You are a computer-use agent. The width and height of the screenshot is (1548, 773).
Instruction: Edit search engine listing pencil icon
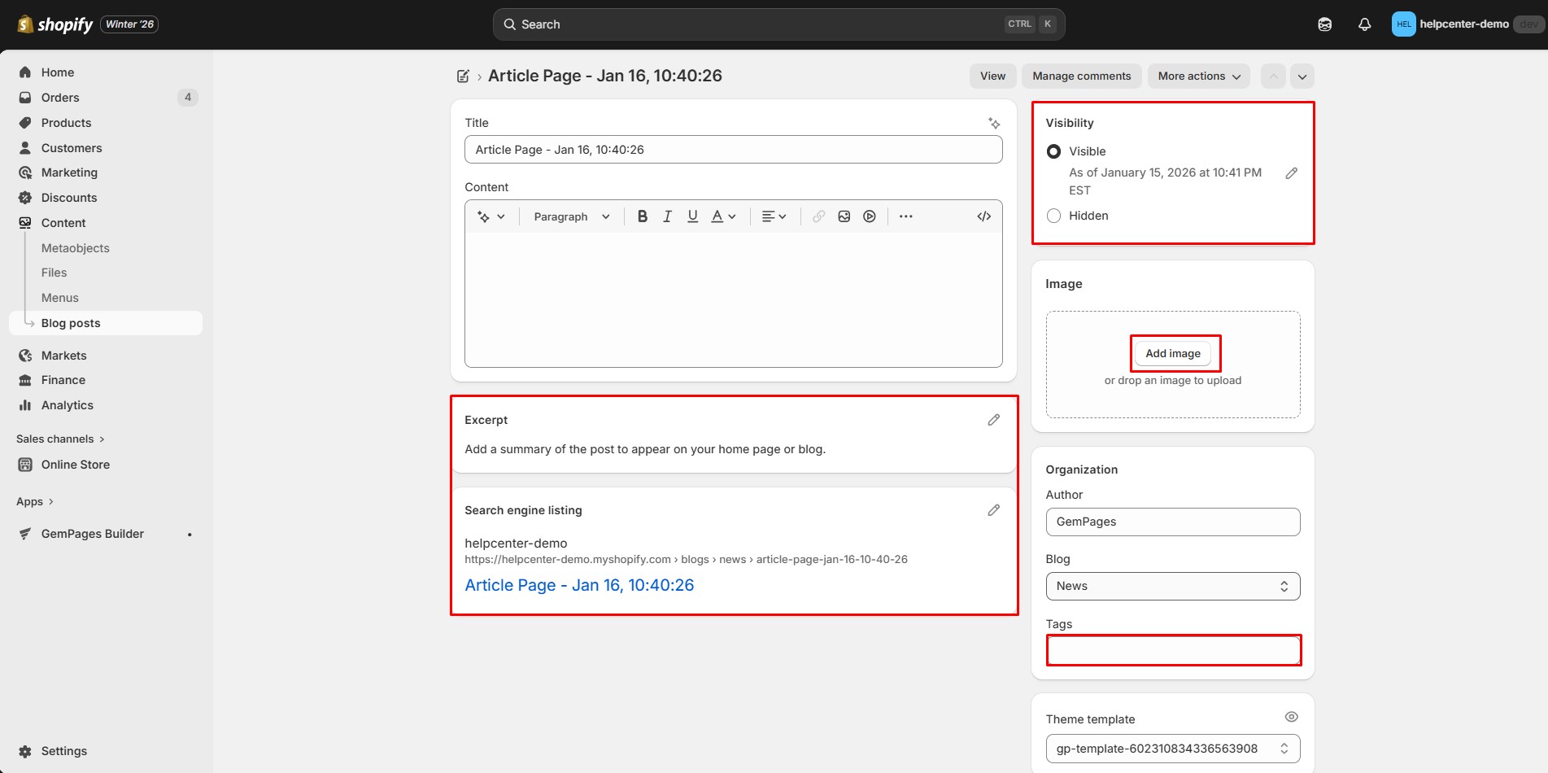993,510
